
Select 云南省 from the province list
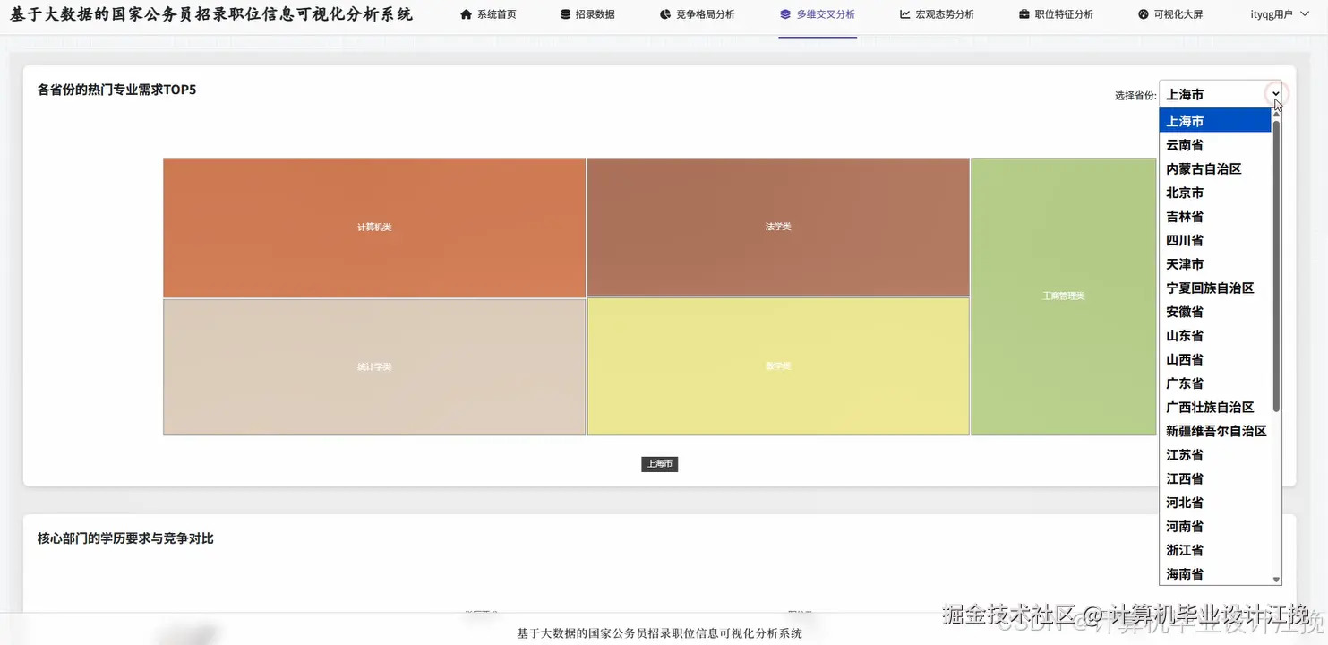pos(1215,144)
